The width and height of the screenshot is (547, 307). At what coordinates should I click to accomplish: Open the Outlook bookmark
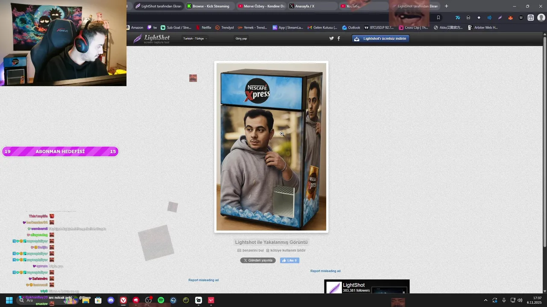(351, 27)
